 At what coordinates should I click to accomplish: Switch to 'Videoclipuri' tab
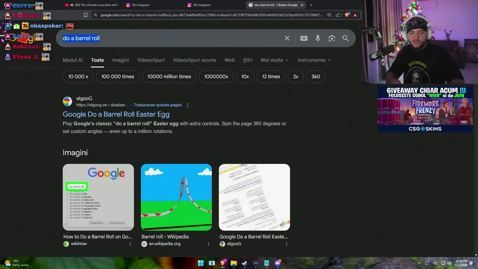[x=151, y=60]
